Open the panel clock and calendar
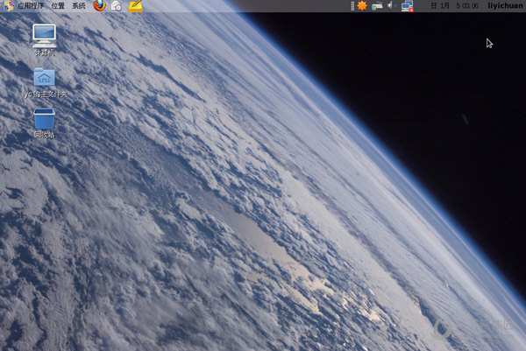This screenshot has height=351, width=526. tap(454, 6)
